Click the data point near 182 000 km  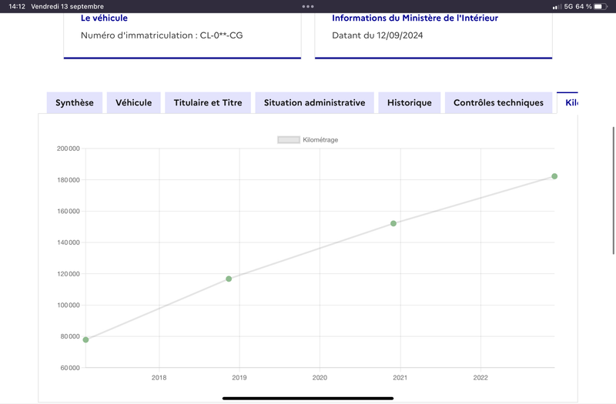(554, 176)
